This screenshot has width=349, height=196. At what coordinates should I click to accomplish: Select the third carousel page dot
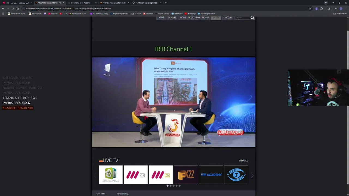click(x=173, y=186)
